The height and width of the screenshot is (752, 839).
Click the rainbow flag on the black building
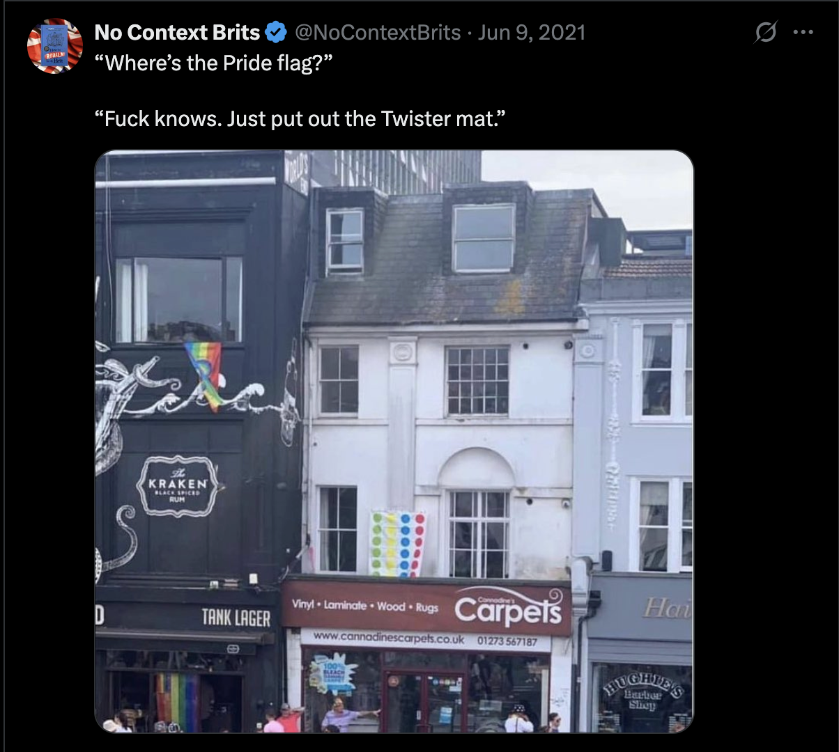click(206, 373)
